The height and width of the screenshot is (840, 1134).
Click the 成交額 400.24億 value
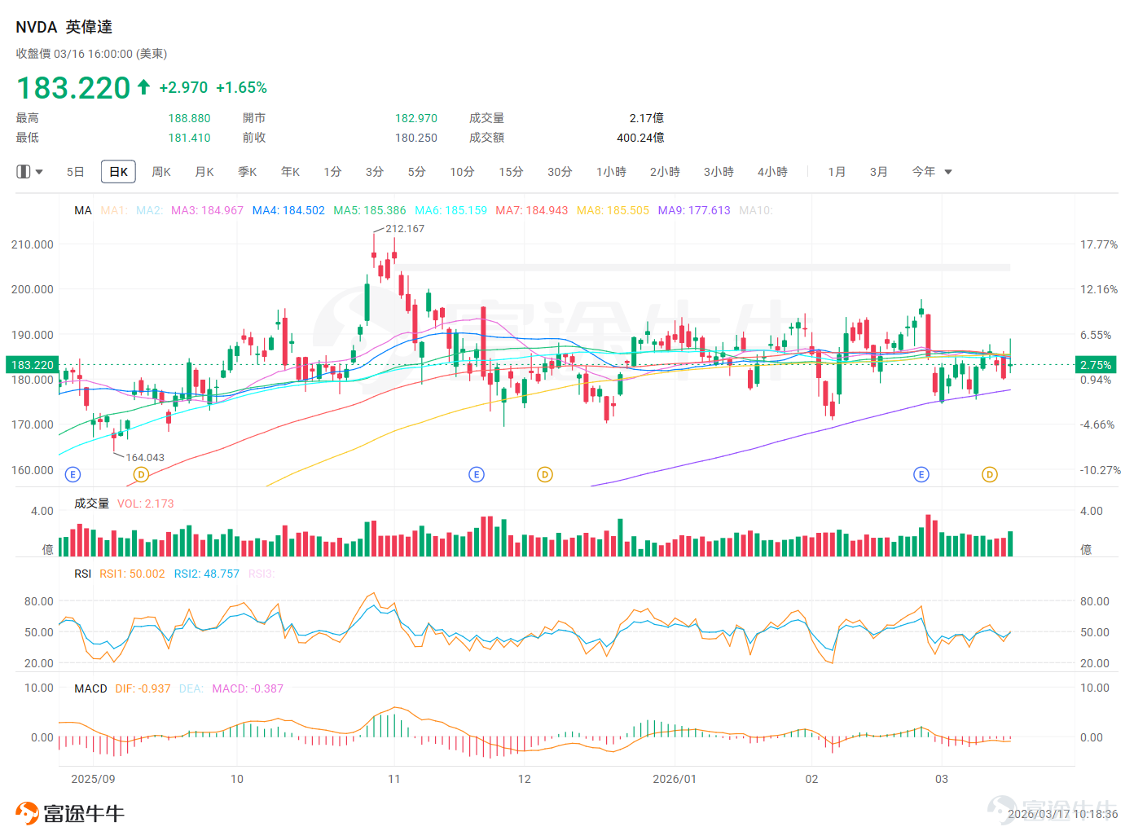[640, 138]
